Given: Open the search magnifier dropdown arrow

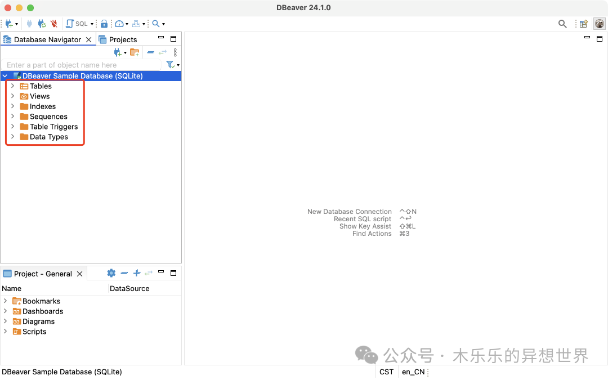Looking at the screenshot, I should [x=164, y=24].
